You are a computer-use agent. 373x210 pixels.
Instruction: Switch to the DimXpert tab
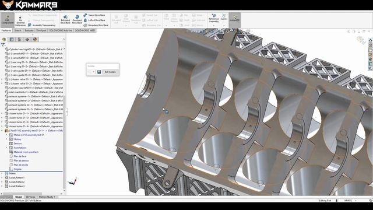[x=41, y=30]
